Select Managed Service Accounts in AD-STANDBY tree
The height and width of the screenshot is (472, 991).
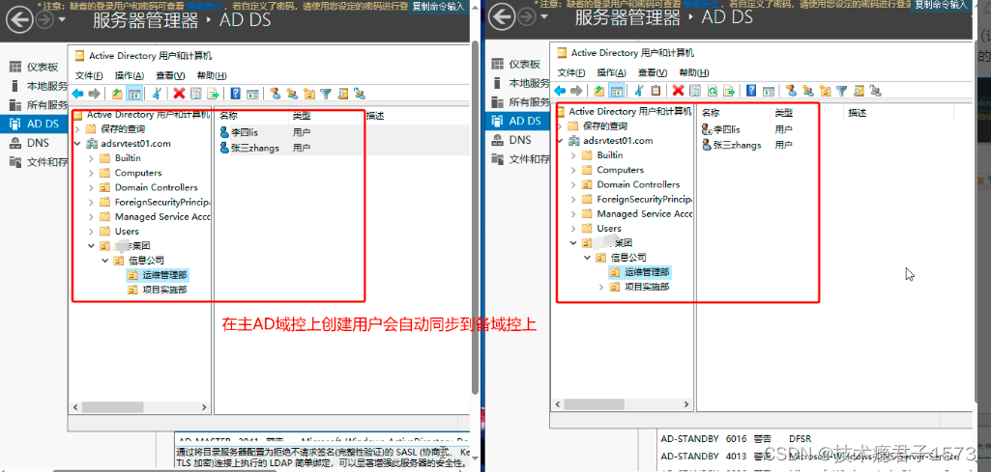[645, 214]
